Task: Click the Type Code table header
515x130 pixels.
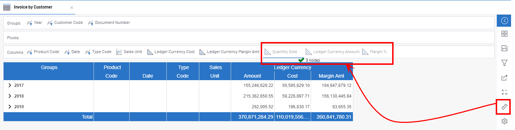Action: [x=182, y=71]
